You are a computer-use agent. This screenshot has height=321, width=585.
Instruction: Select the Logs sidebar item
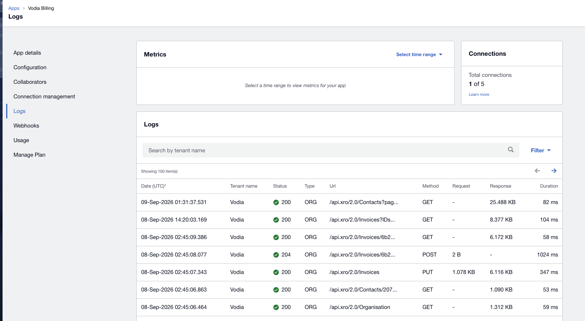point(19,111)
